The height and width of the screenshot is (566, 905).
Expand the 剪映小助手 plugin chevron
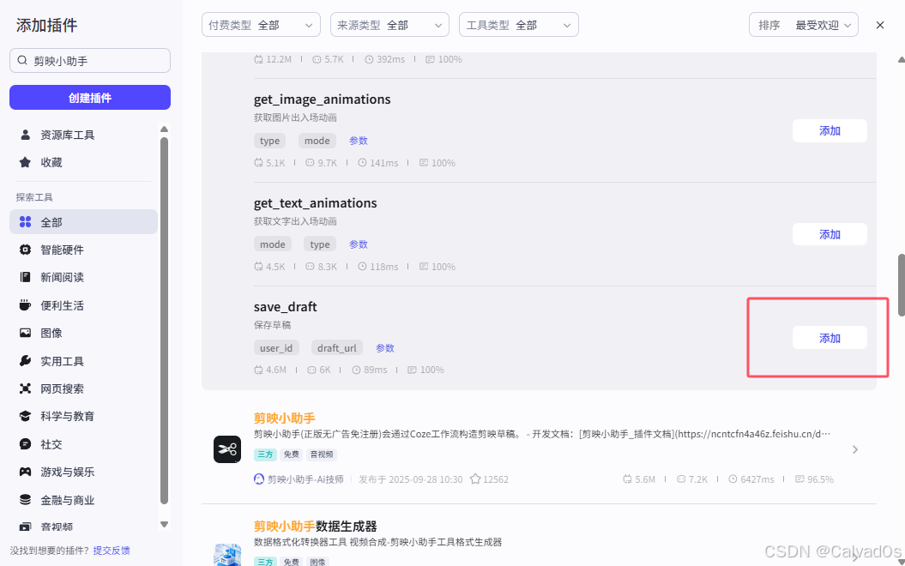click(x=854, y=449)
